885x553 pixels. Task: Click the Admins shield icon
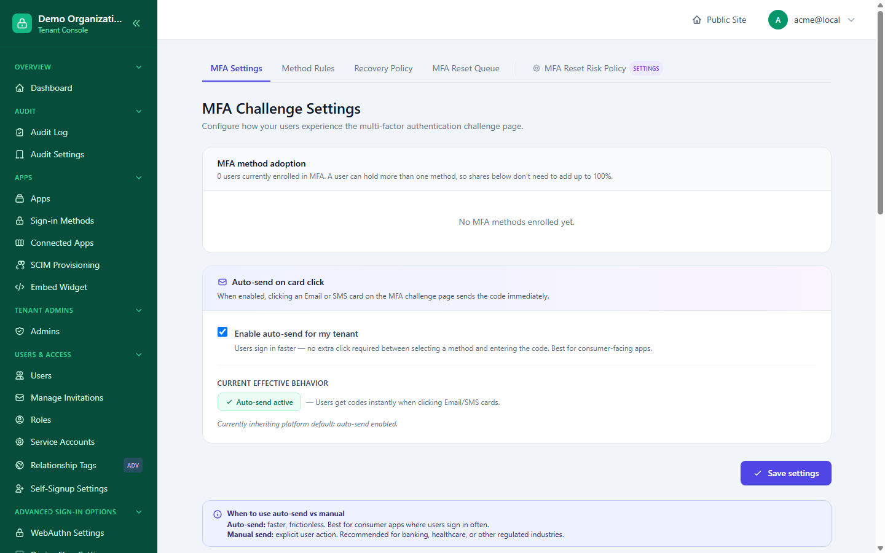tap(20, 331)
